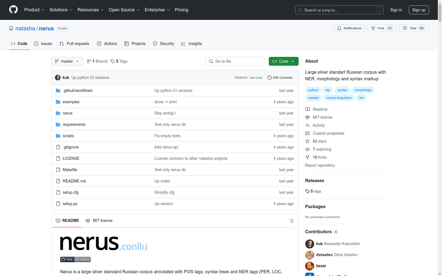Image resolution: width=442 pixels, height=276 pixels.
Task: Click the Search or jump to field
Action: coord(340,10)
